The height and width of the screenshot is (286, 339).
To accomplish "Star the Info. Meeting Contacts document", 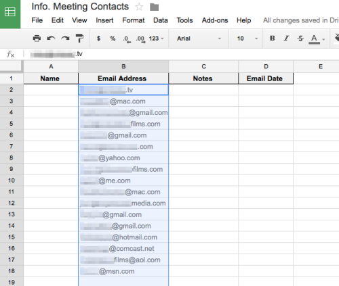I will pyautogui.click(x=139, y=7).
